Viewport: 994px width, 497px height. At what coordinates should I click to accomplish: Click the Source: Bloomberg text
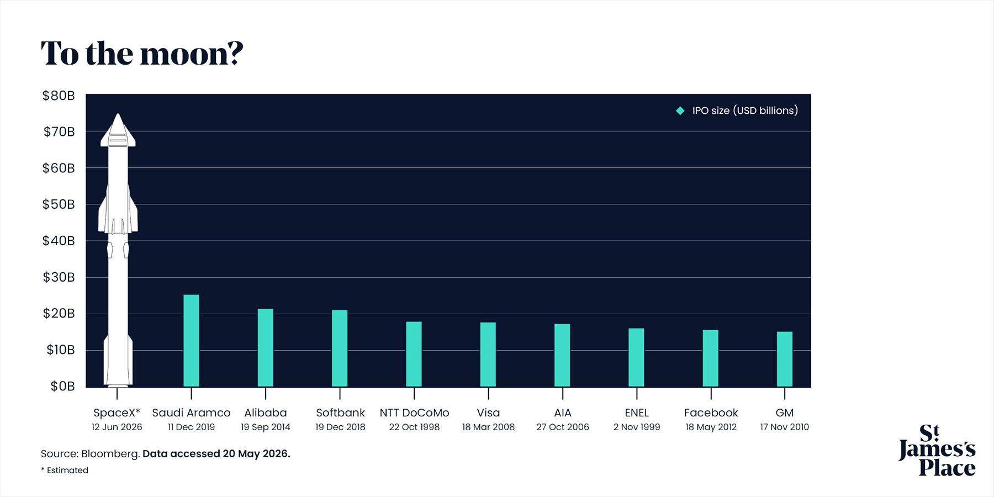tap(90, 454)
